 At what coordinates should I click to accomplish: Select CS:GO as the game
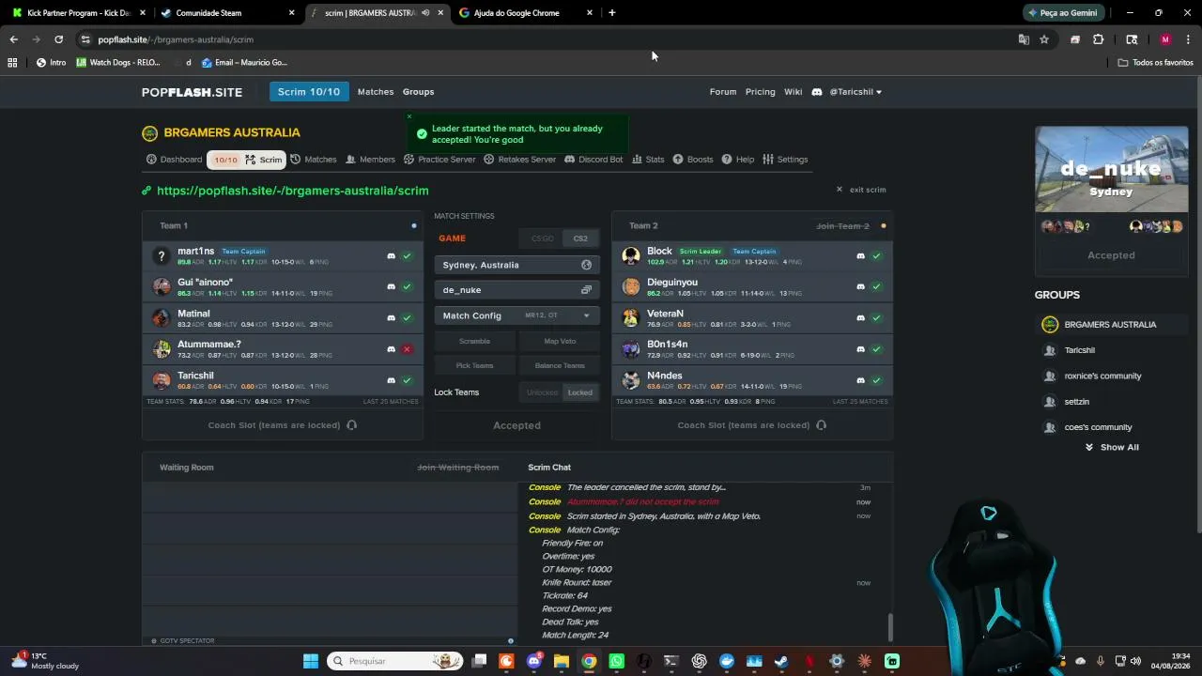[x=543, y=238]
